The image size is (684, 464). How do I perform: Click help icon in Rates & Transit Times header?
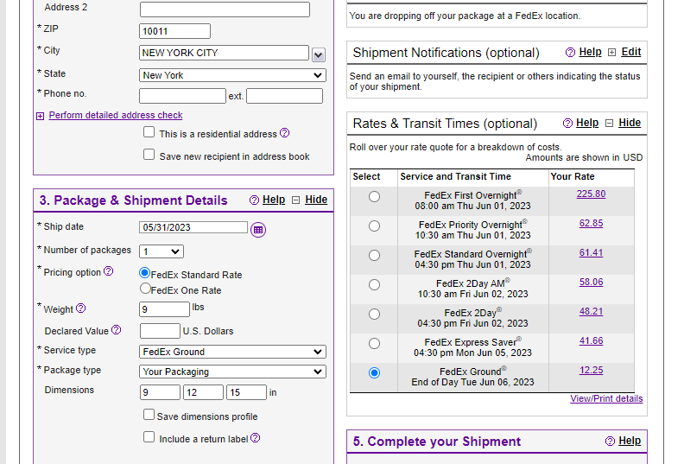pyautogui.click(x=567, y=123)
